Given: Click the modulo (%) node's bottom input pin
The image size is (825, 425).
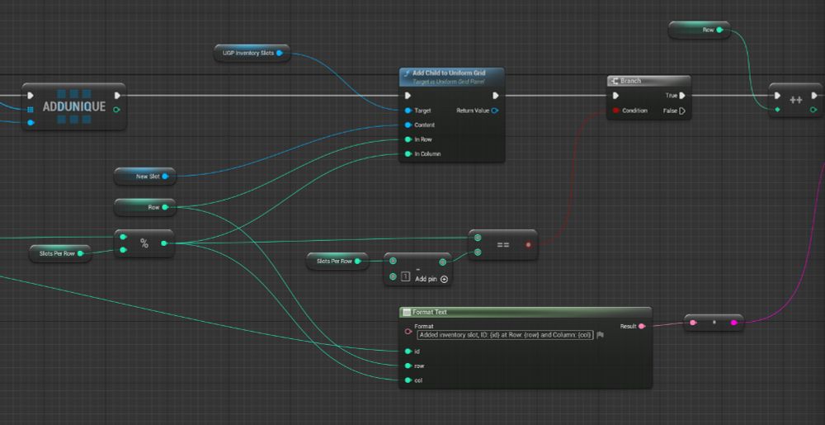Looking at the screenshot, I should coord(123,250).
